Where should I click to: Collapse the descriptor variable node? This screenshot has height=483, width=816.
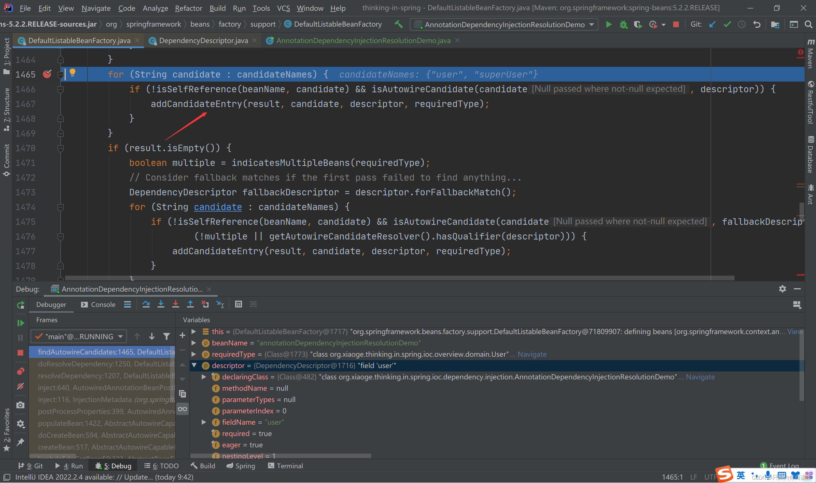pos(194,366)
